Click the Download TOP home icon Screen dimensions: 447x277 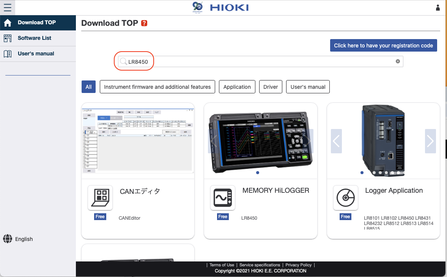point(8,23)
